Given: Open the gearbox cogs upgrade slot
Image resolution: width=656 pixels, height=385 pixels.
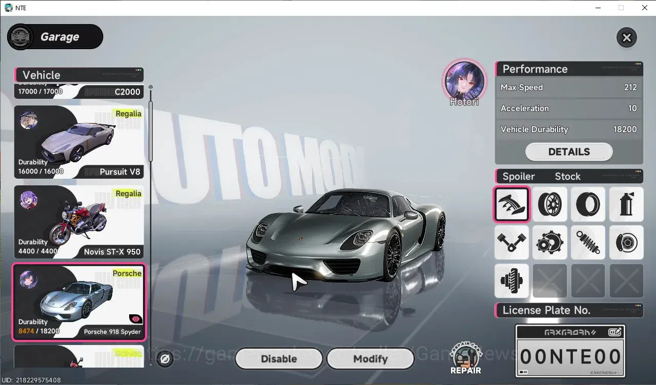Looking at the screenshot, I should click(550, 242).
